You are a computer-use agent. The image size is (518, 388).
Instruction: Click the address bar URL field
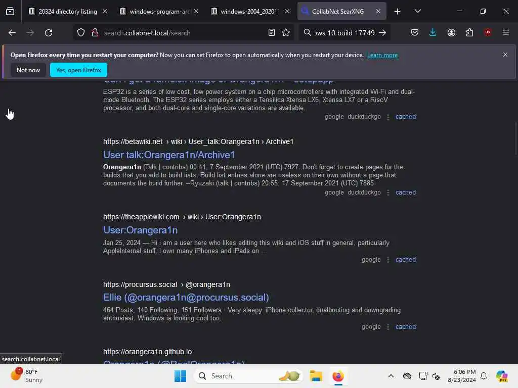tap(183, 33)
